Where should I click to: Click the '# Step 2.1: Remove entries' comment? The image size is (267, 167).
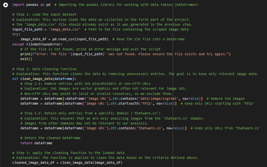(x=85, y=84)
